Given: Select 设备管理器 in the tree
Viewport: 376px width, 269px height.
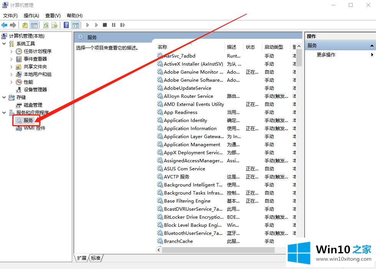Looking at the screenshot, I should pyautogui.click(x=35, y=89).
